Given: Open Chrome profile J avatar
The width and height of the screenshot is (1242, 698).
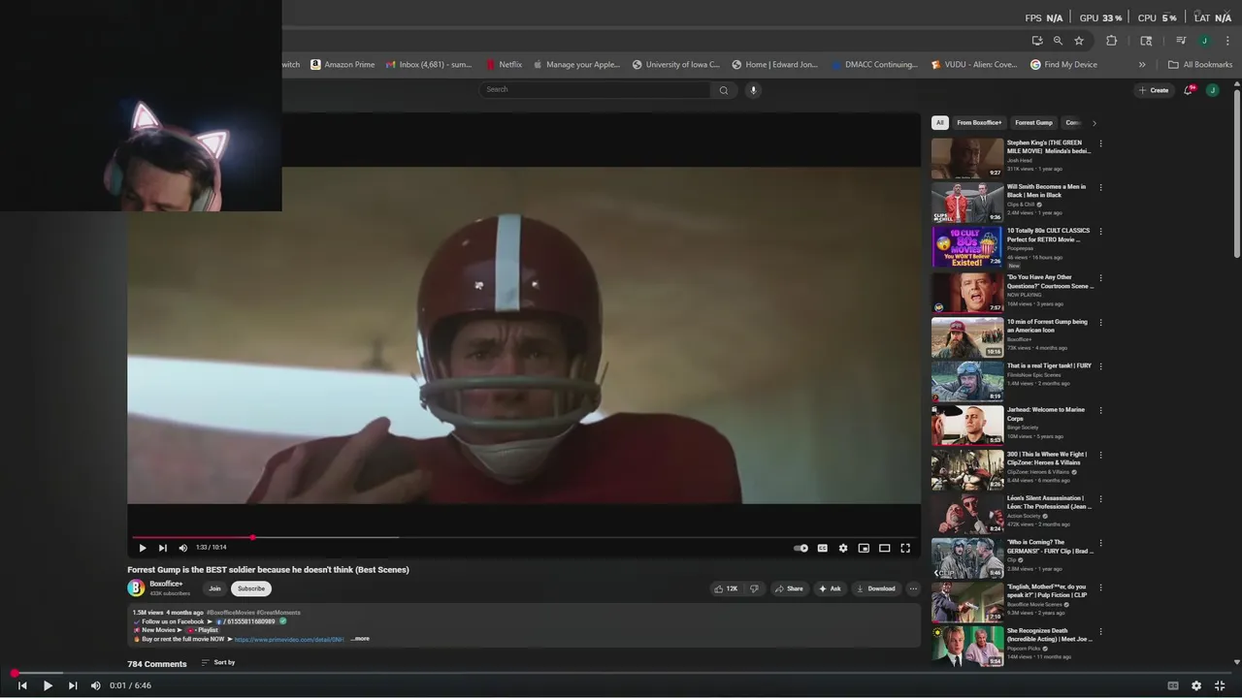Looking at the screenshot, I should pyautogui.click(x=1204, y=41).
